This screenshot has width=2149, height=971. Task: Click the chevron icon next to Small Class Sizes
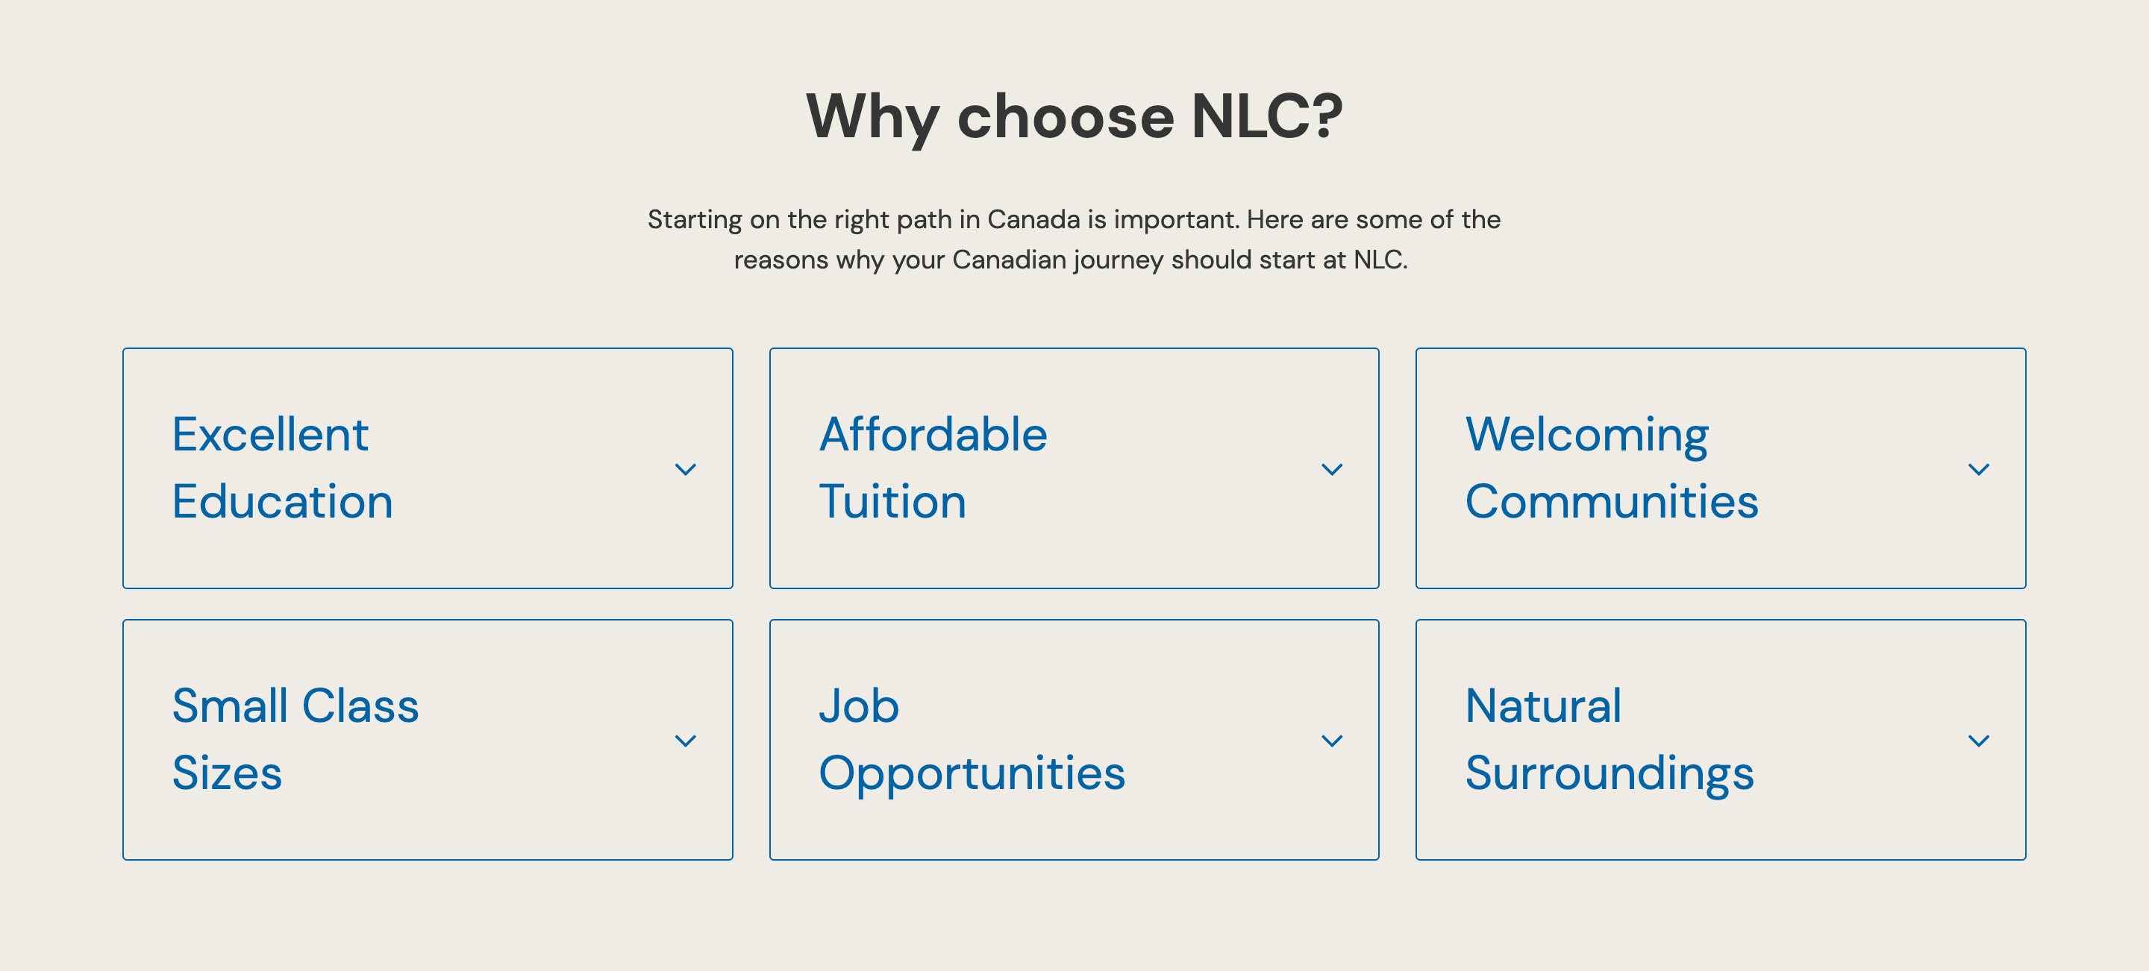click(685, 740)
